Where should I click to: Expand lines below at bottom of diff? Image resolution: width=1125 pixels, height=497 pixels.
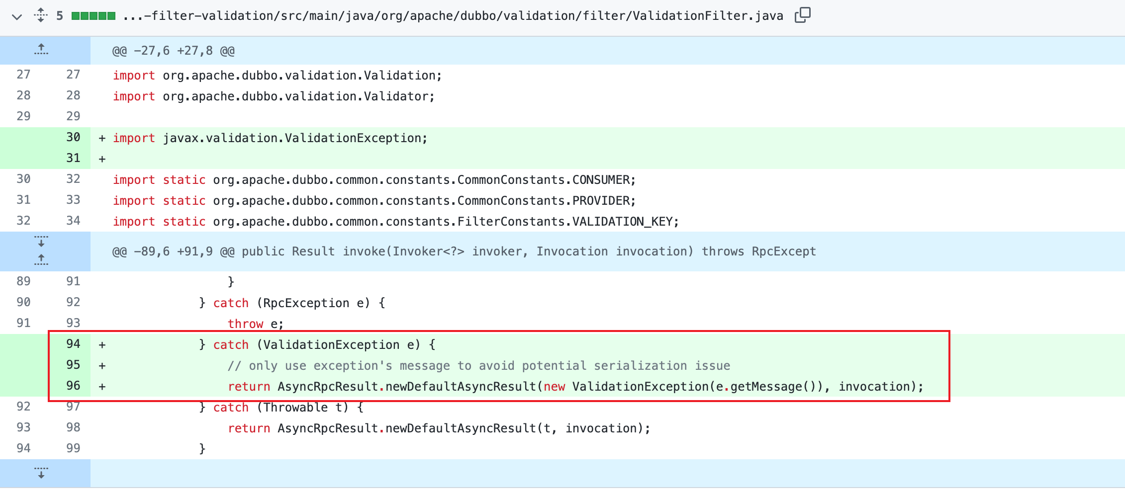(41, 473)
